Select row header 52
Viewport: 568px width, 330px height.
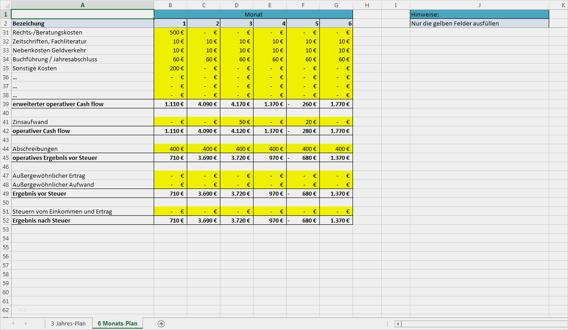click(x=5, y=220)
